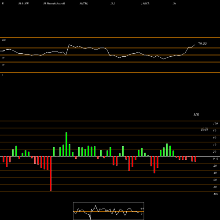
Task: Click the MR axis label -80
Action: click(x=215, y=187)
